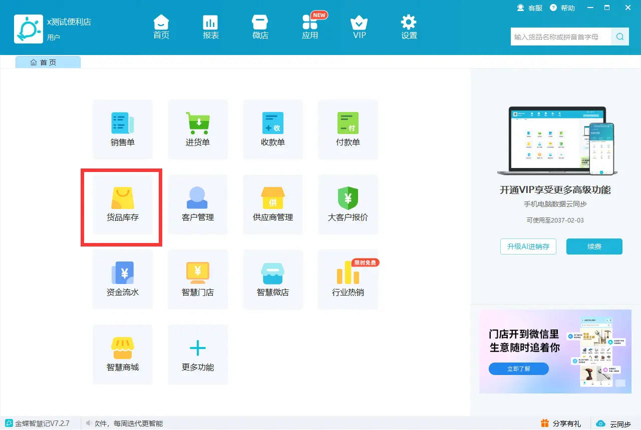Click the speaker announcement icon in status bar
Viewport: 641px width, 430px height.
pos(90,423)
